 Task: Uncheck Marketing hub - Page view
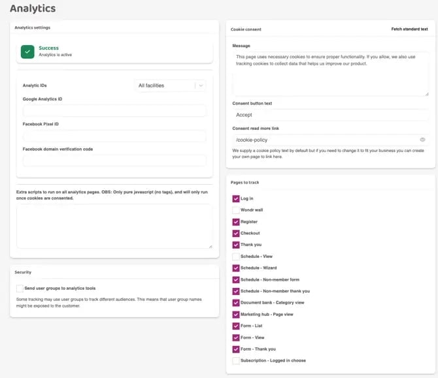tap(236, 314)
